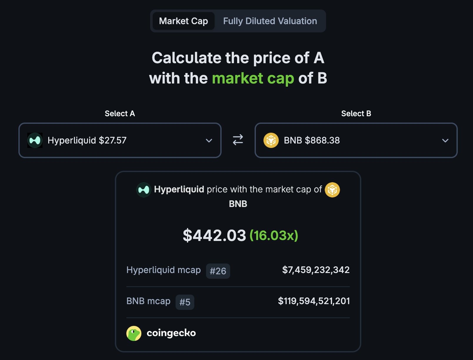Click the #5 rank badge for BNB

185,302
